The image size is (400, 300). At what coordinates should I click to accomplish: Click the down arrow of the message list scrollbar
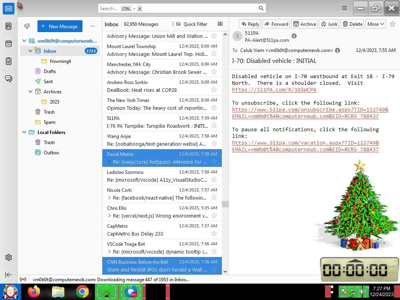click(x=225, y=271)
